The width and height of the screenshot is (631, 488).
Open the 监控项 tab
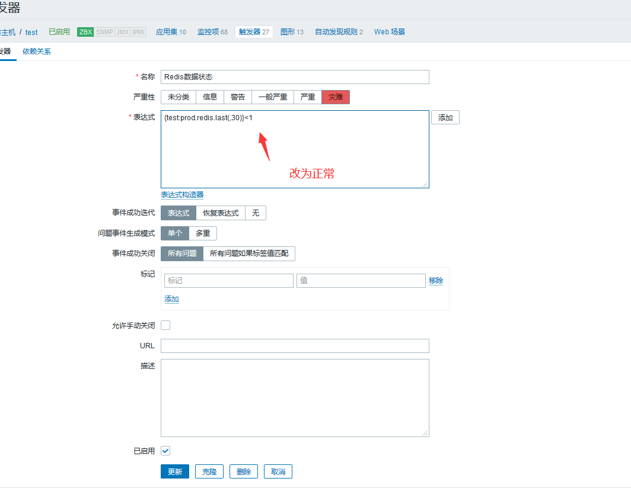(x=212, y=32)
